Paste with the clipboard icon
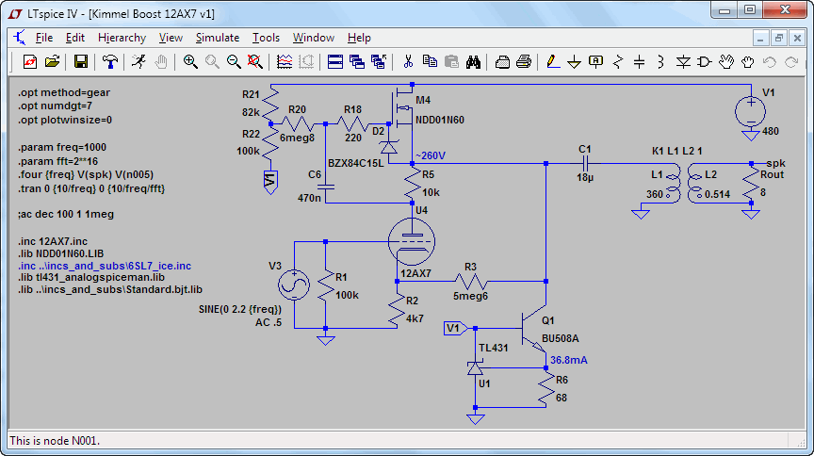 pyautogui.click(x=451, y=62)
